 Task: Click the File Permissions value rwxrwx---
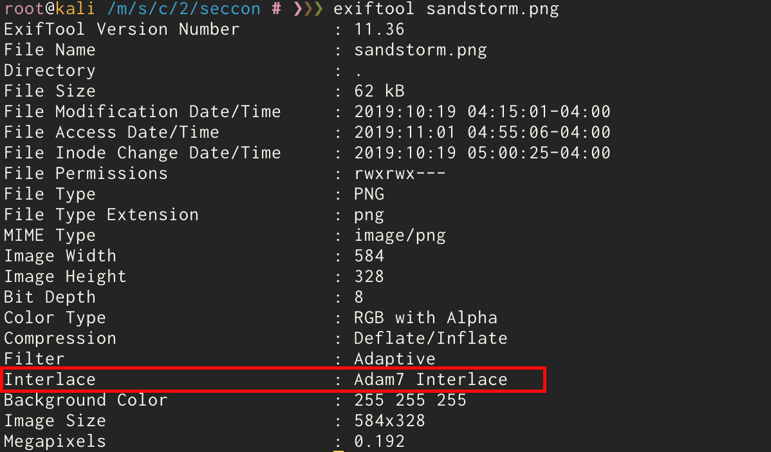point(400,174)
